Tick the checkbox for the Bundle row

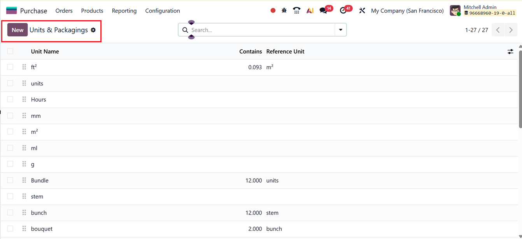point(10,180)
